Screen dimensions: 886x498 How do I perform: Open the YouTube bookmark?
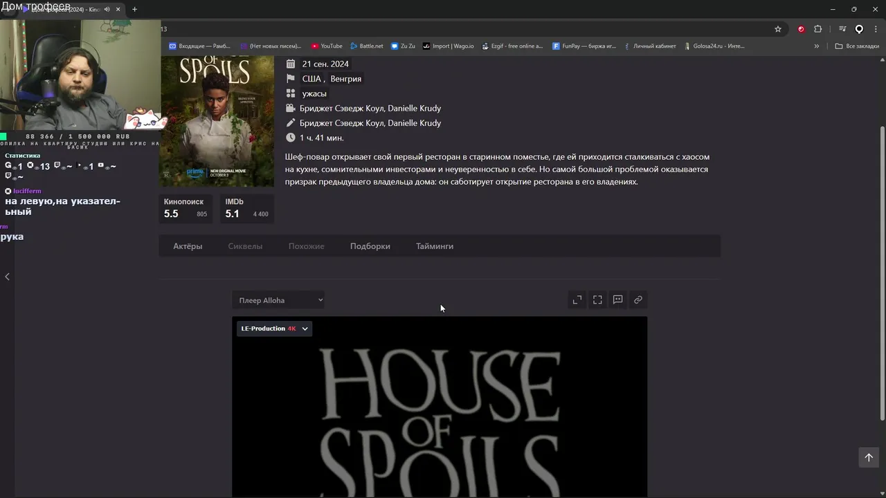327,46
